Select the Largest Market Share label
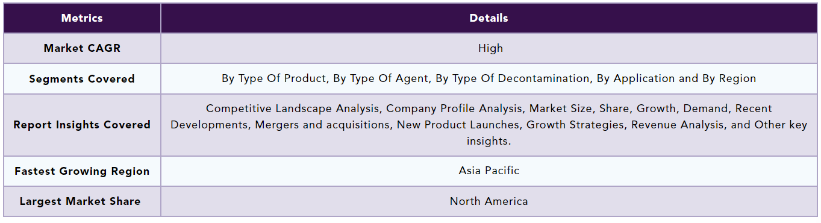Viewport: 821px width, 223px height. coord(80,201)
